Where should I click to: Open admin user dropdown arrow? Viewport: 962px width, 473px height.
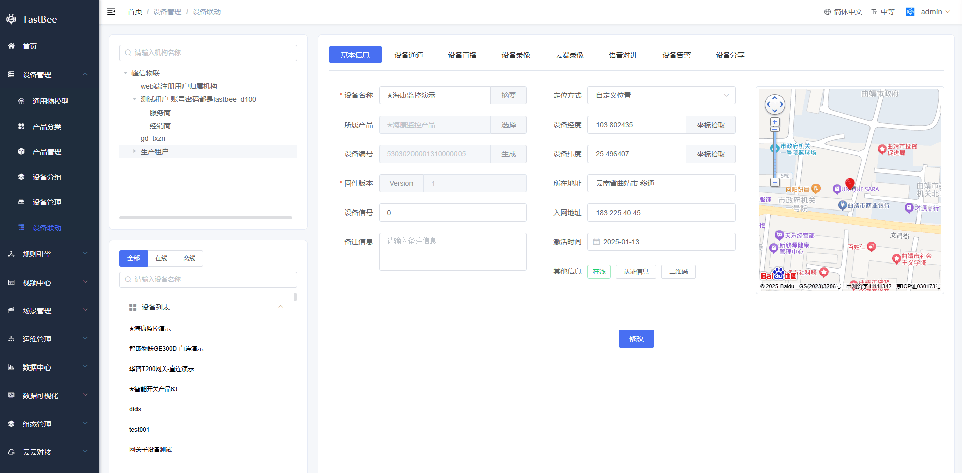click(x=948, y=12)
